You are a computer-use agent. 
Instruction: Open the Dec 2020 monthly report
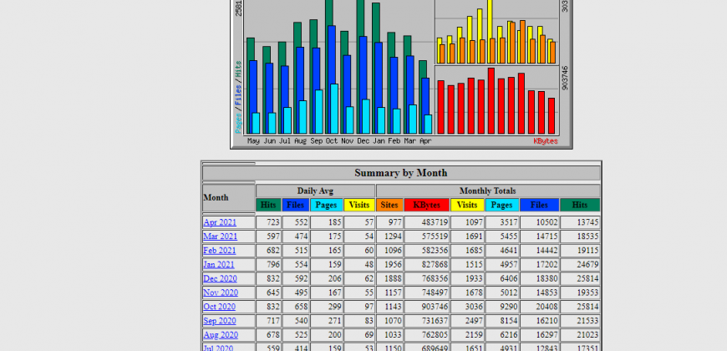(221, 278)
